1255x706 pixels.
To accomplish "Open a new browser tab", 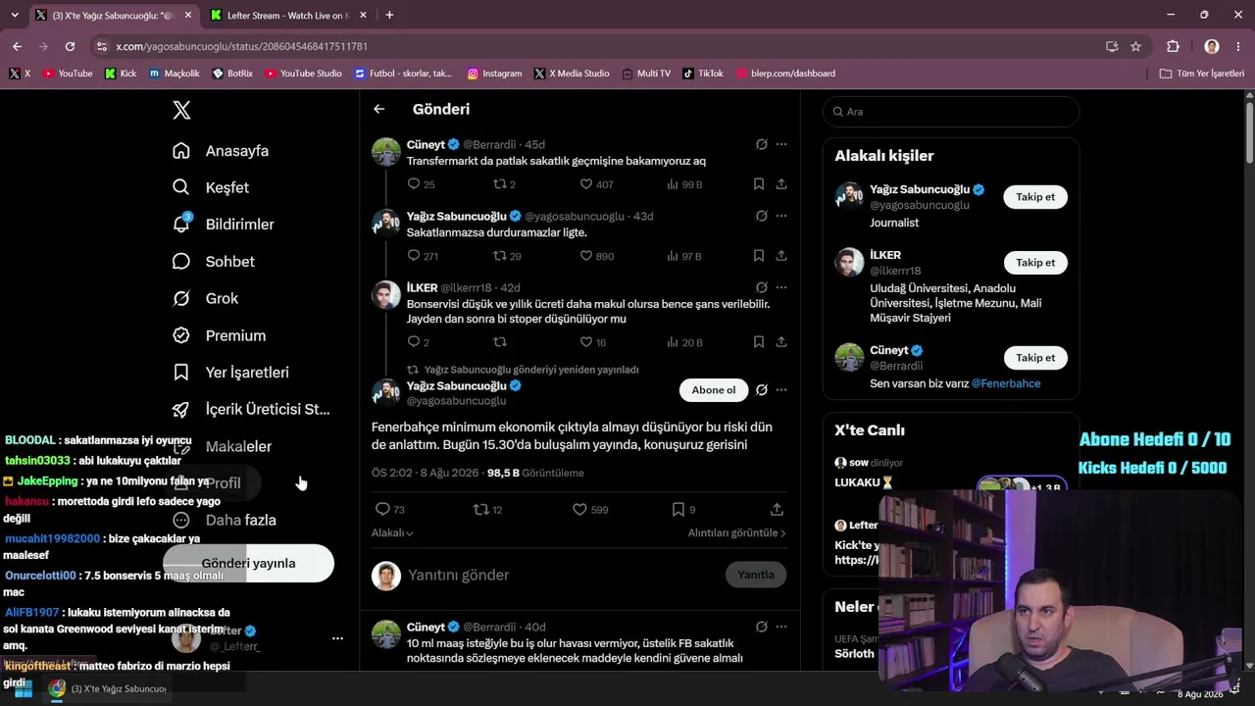I will point(389,16).
